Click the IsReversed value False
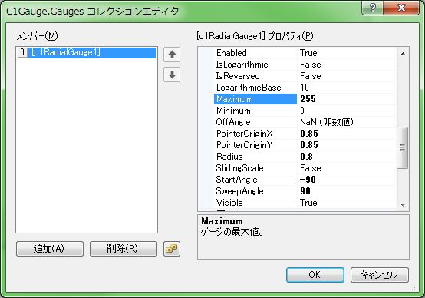The height and width of the screenshot is (298, 425). [311, 76]
